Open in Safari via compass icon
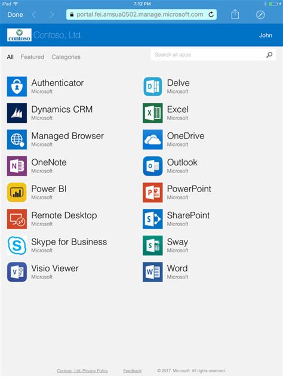Image resolution: width=283 pixels, height=377 pixels. point(260,15)
